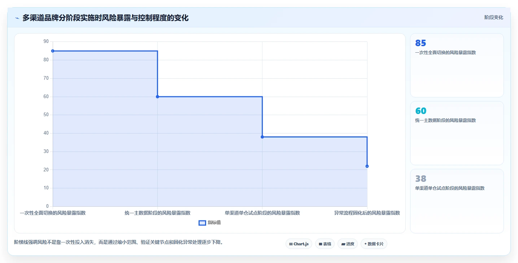Image resolution: width=518 pixels, height=263 pixels.
Task: Open the card showing value 60
Action: (457, 133)
